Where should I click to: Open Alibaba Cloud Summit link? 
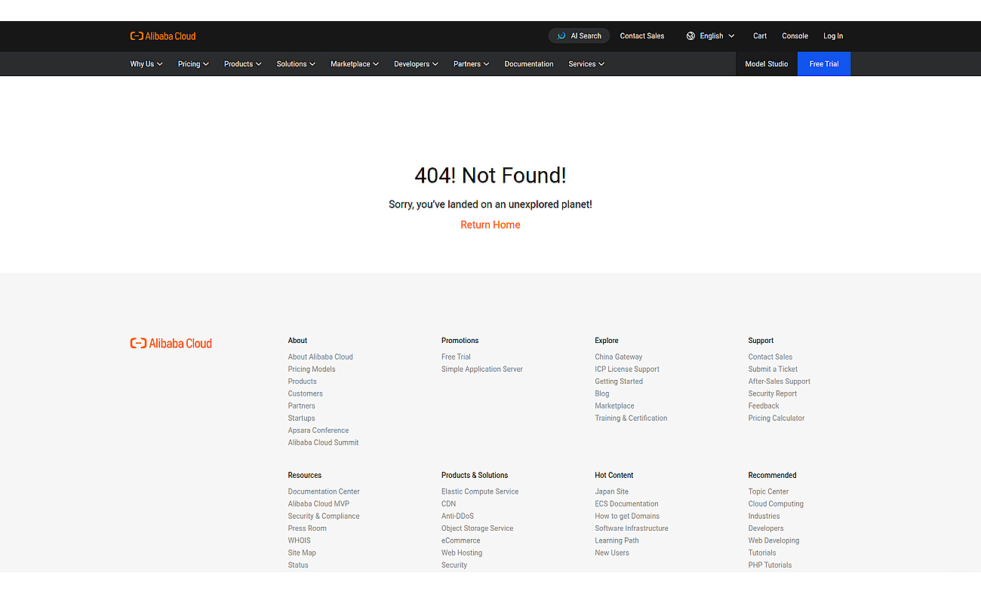[x=324, y=442]
